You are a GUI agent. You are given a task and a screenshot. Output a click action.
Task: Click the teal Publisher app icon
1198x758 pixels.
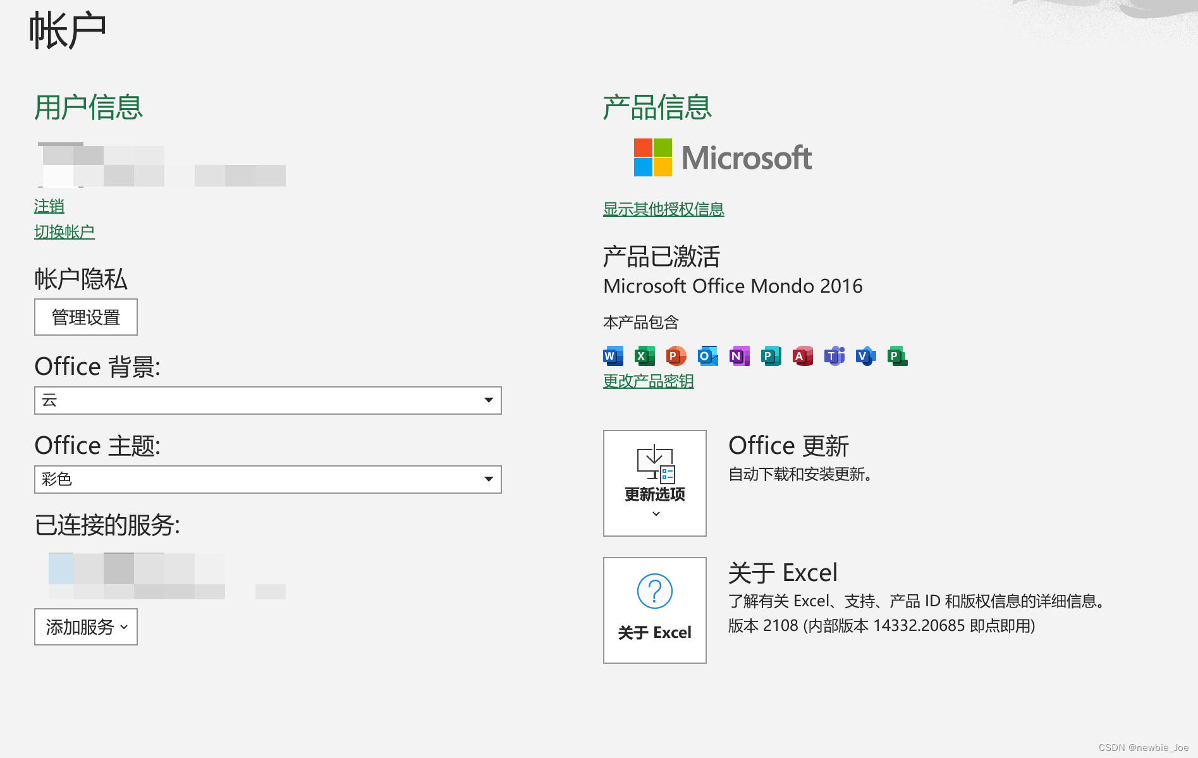pos(771,356)
